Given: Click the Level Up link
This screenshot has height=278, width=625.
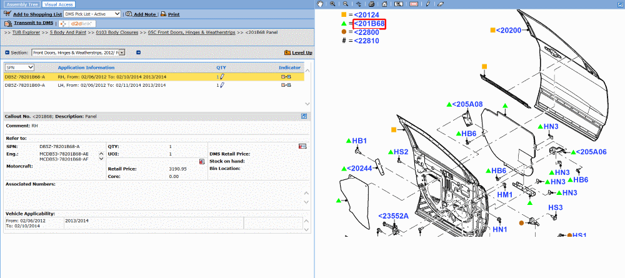Looking at the screenshot, I should coord(302,53).
